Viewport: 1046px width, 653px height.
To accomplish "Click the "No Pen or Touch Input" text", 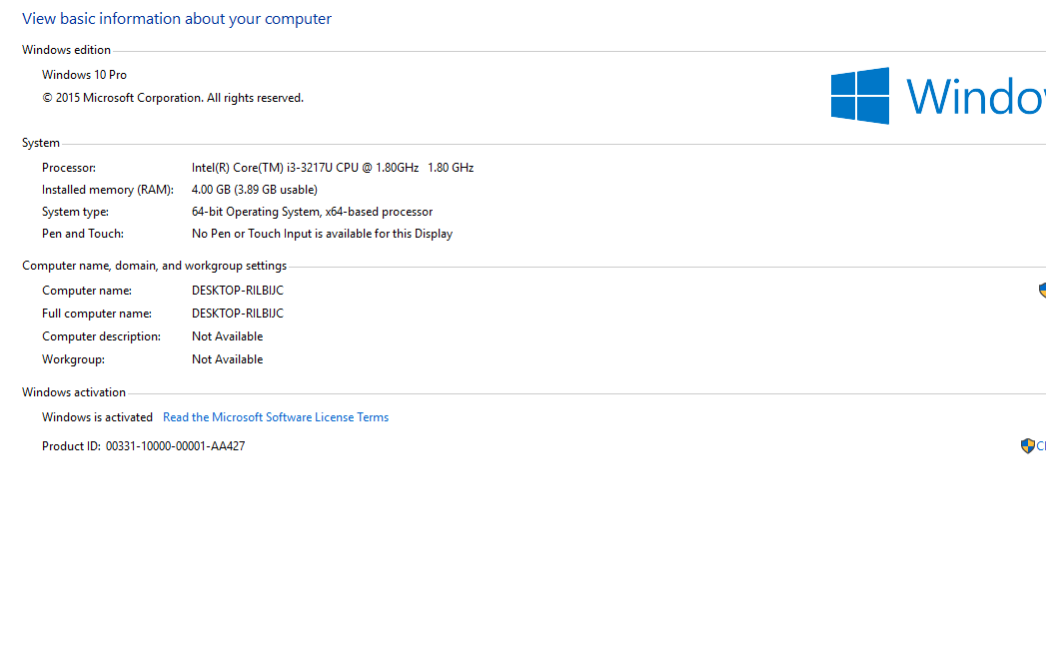I will tap(322, 234).
